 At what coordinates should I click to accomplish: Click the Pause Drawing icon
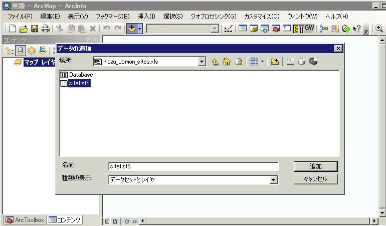135,221
